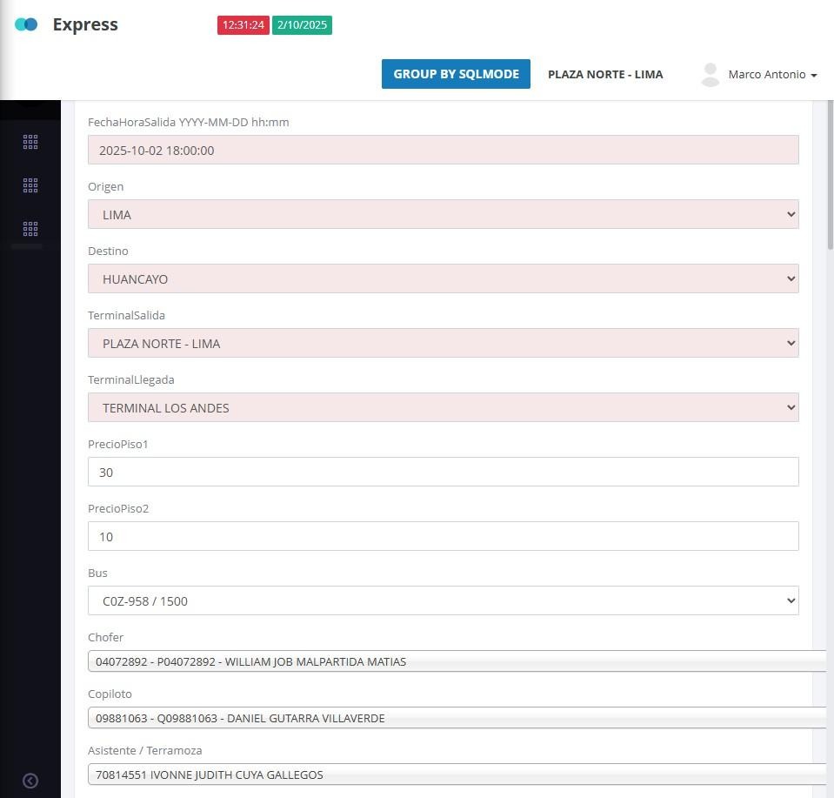The height and width of the screenshot is (798, 834).
Task: Open the Marco Antonio user menu
Action: coord(772,75)
